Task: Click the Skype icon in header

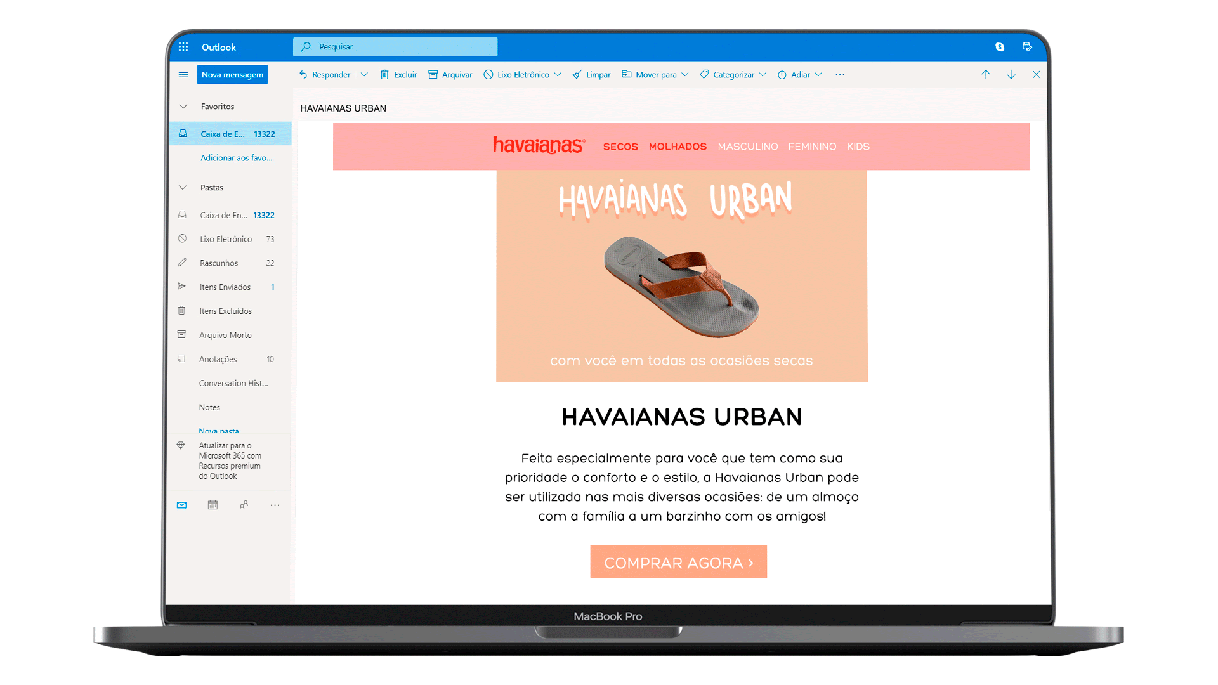Action: 1000,47
